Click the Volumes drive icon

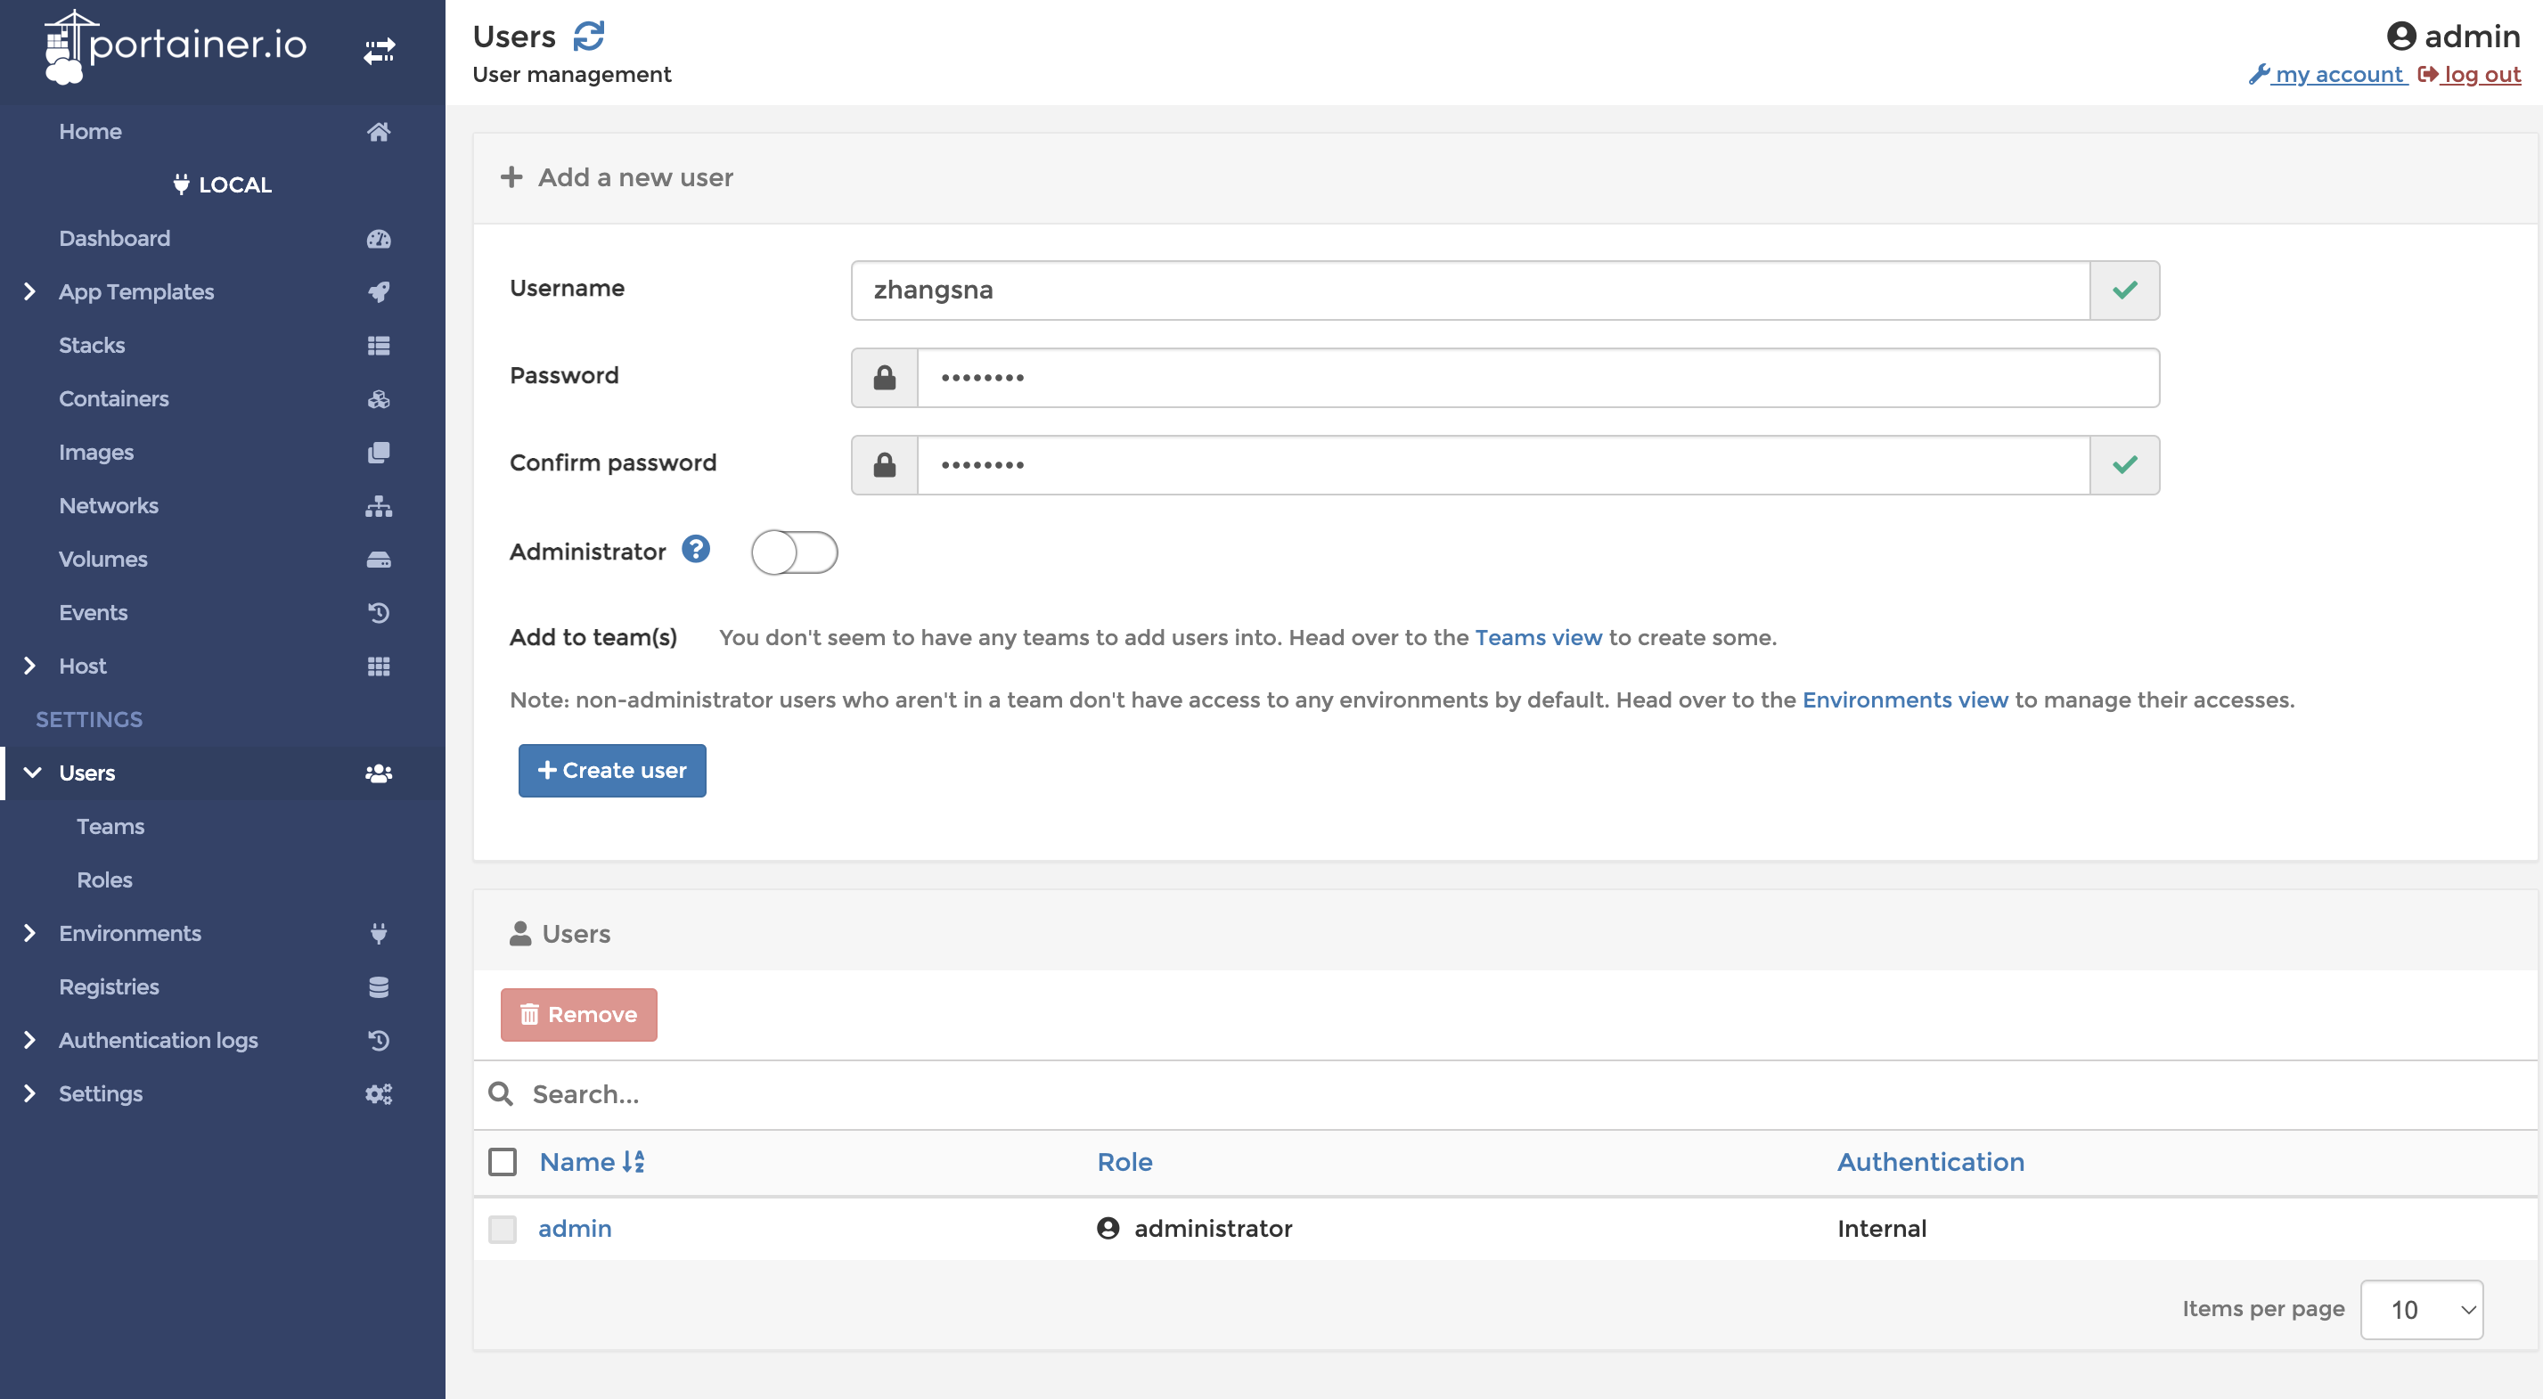(378, 559)
